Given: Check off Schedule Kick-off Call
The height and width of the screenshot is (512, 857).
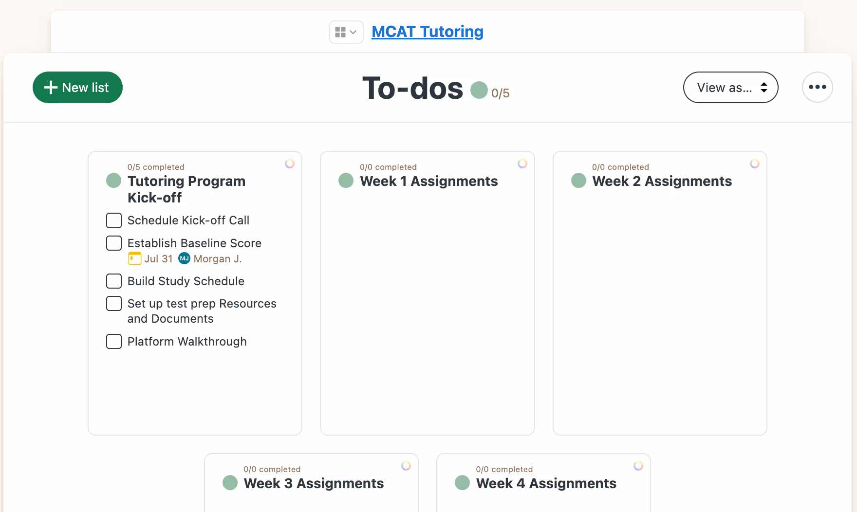Looking at the screenshot, I should click(x=113, y=220).
